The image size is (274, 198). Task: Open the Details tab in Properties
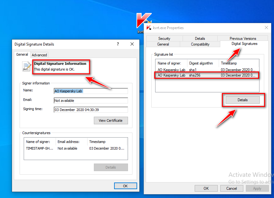pyautogui.click(x=200, y=39)
